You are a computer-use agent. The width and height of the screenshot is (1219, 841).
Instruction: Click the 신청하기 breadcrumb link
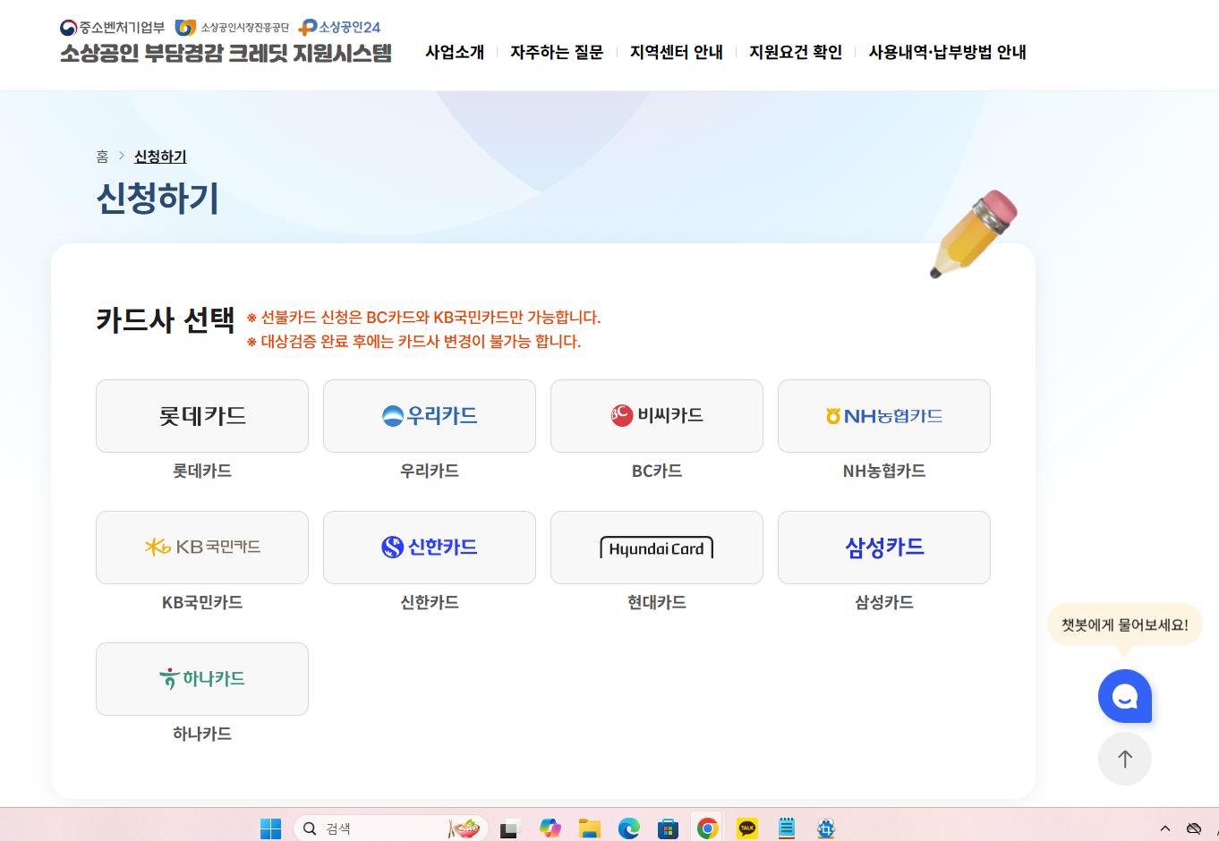tap(160, 157)
